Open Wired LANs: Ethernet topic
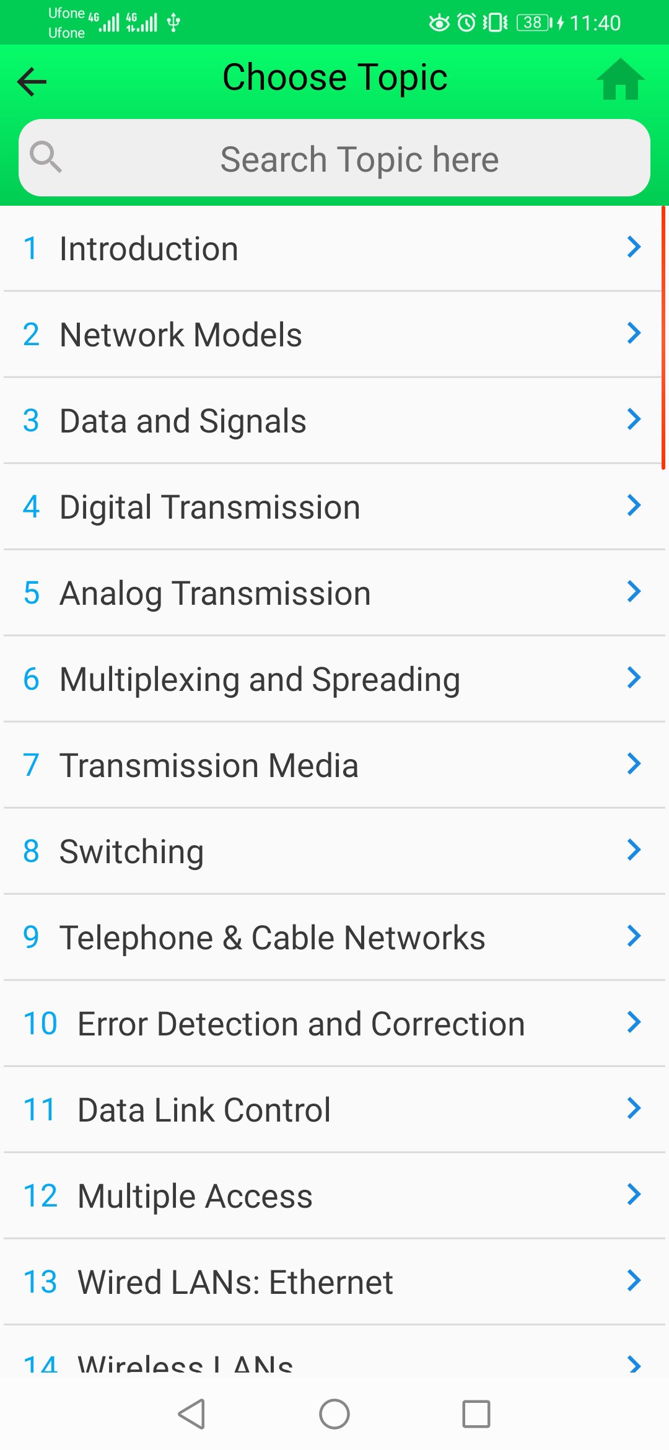669x1450 pixels. (x=334, y=1282)
